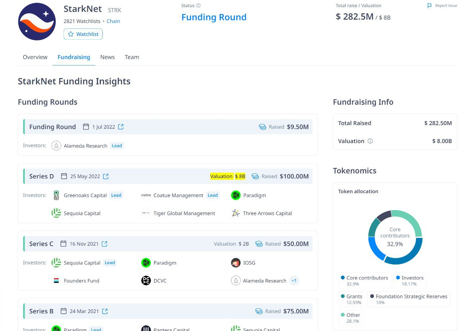Click the highlighted Valuation $ 8B label
The width and height of the screenshot is (461, 331).
click(x=228, y=176)
